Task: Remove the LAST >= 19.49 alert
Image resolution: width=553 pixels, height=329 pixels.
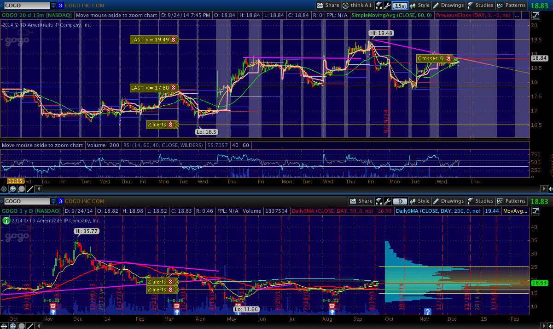Action: [x=173, y=40]
